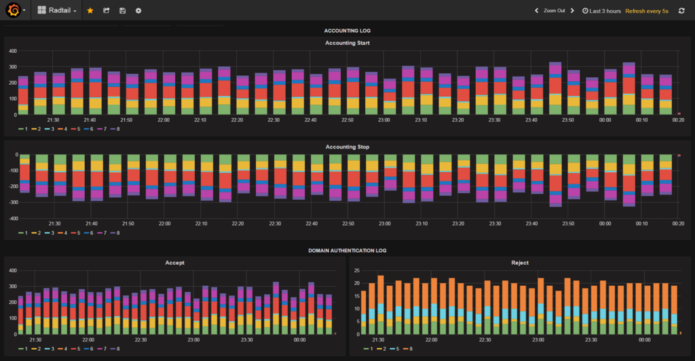The image size is (695, 361).
Task: Click the 22:30 tick label in Reject chart
Action: pyautogui.click(x=485, y=340)
